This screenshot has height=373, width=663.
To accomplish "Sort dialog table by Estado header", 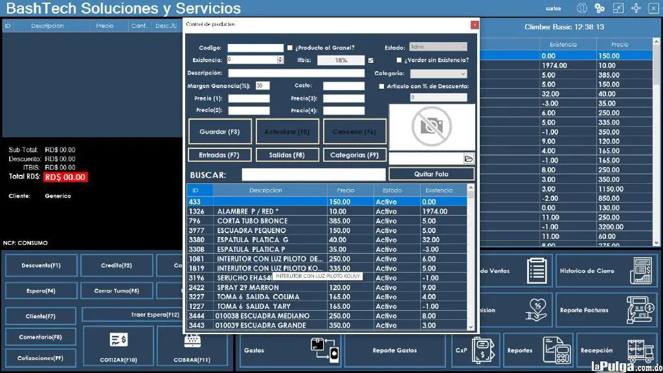I will coord(397,190).
